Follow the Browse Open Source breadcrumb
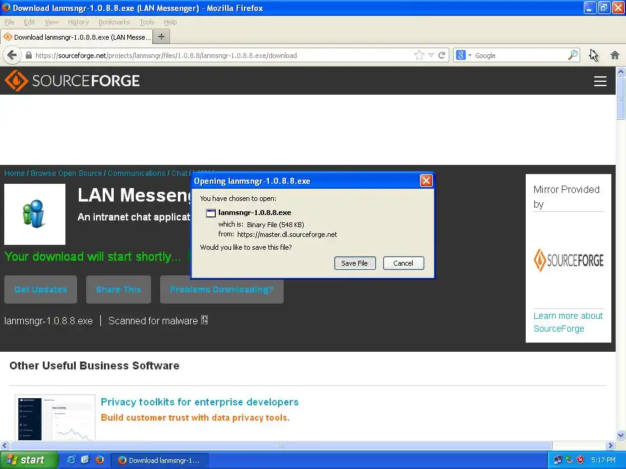Screen dimensions: 626x469 click(66, 173)
